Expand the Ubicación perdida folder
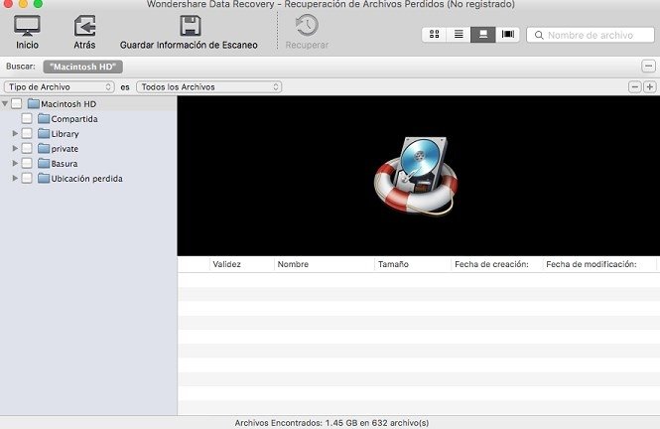Image resolution: width=660 pixels, height=429 pixels. [15, 178]
